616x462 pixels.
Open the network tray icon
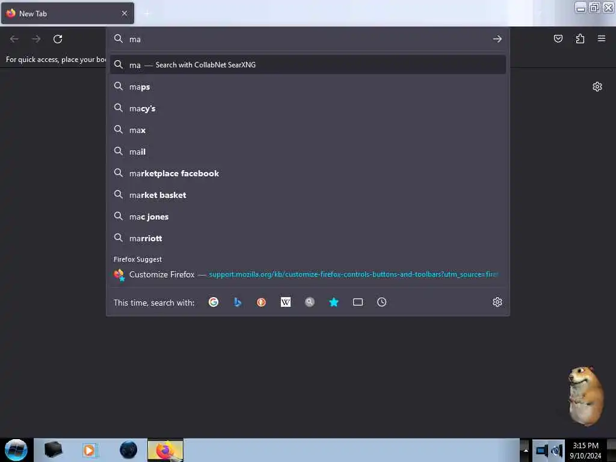coord(541,450)
